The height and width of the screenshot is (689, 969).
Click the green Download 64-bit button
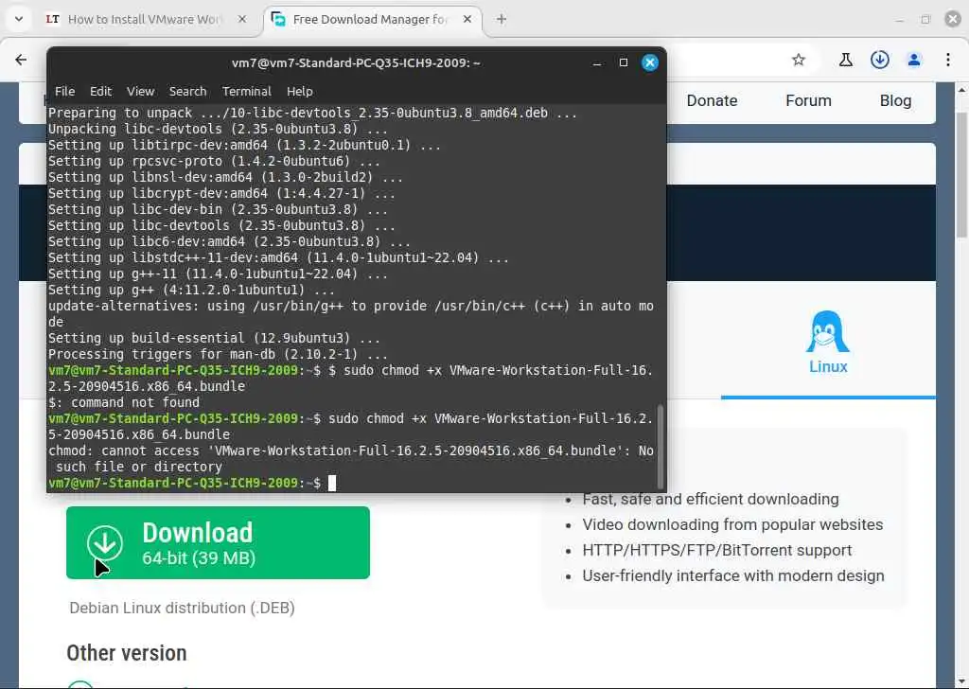(x=218, y=542)
